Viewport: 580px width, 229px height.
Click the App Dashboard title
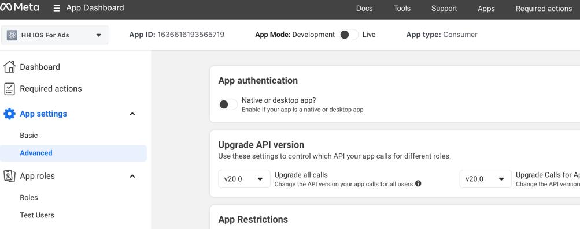(x=95, y=7)
